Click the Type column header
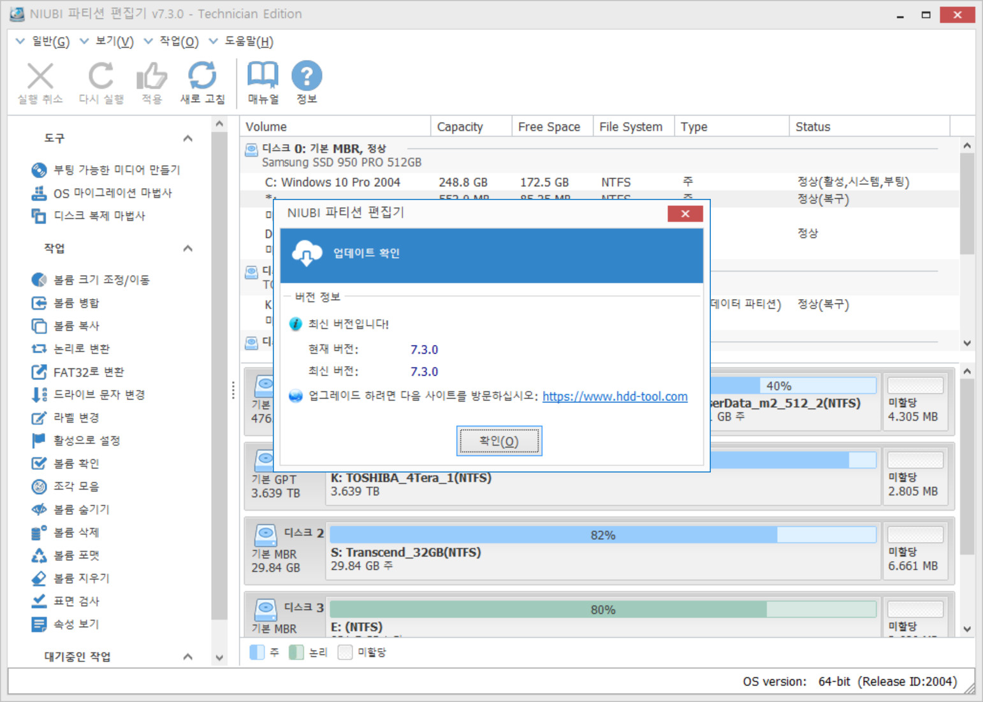This screenshot has height=702, width=983. tap(732, 126)
